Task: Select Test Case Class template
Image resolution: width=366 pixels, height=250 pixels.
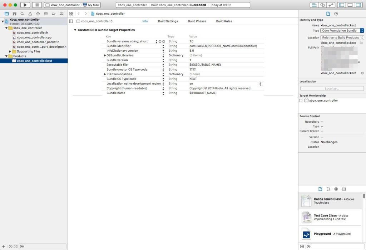Action: tap(330, 218)
